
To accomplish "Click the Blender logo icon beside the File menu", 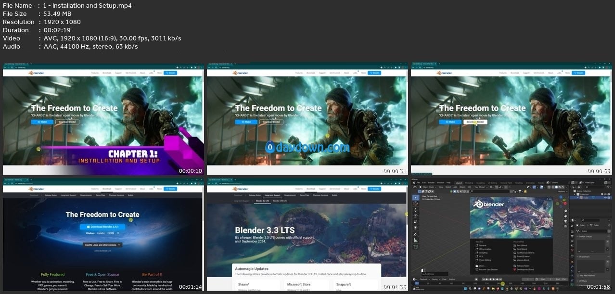I will 413,183.
